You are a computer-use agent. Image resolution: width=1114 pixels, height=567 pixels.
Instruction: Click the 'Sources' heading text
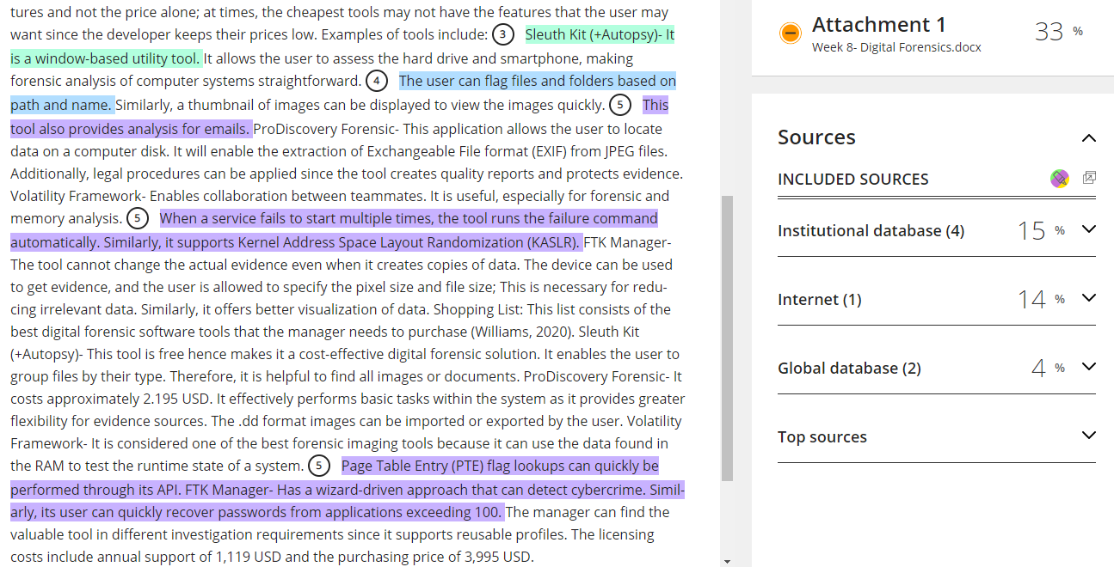(816, 137)
